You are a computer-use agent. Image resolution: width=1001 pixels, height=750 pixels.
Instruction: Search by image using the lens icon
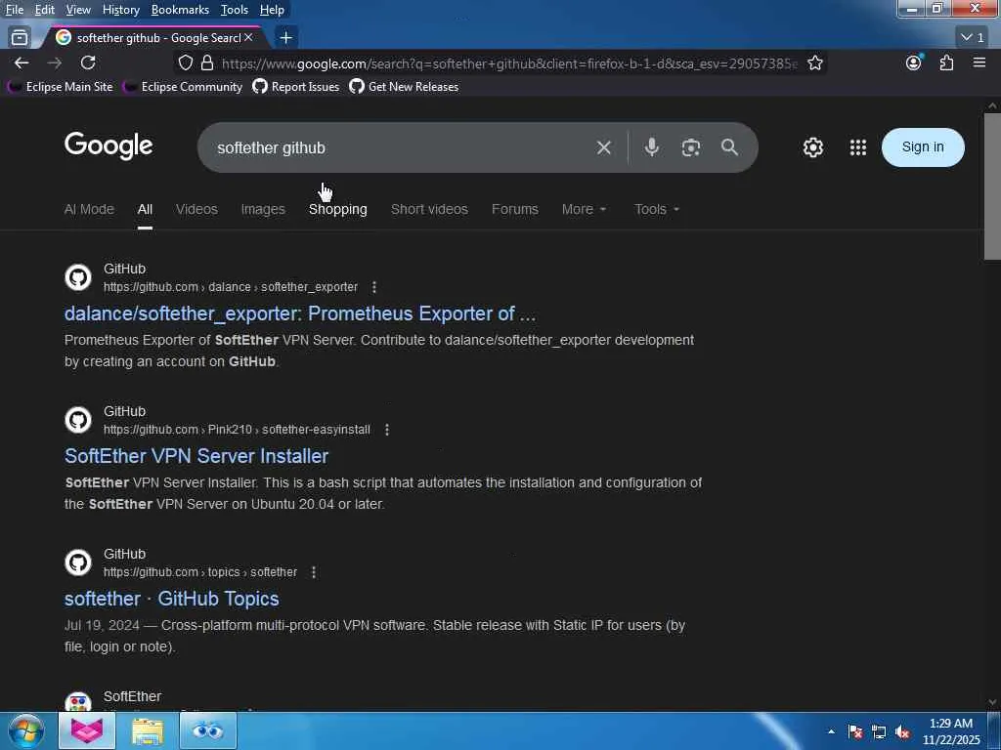690,147
